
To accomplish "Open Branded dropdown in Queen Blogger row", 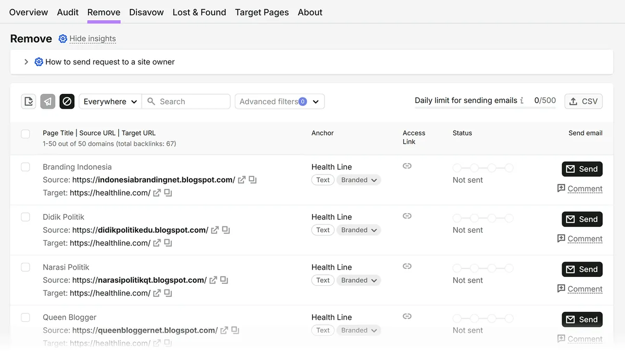I will [x=359, y=330].
